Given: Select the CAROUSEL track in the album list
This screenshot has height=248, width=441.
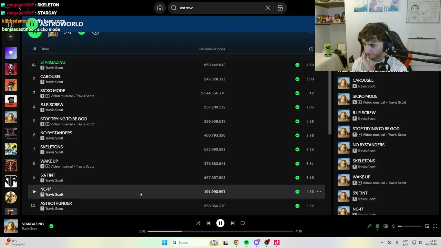Looking at the screenshot, I should (51, 76).
